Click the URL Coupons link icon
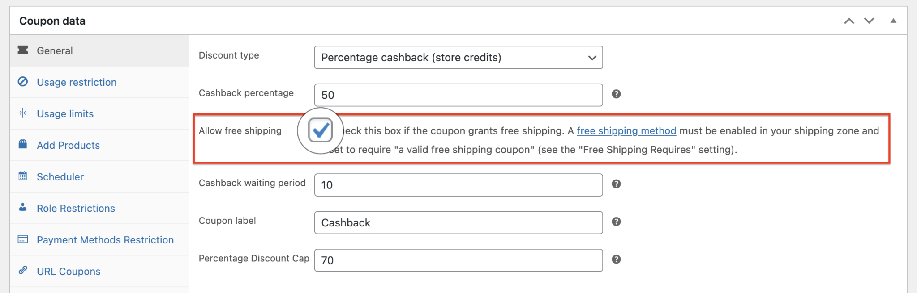 (23, 271)
